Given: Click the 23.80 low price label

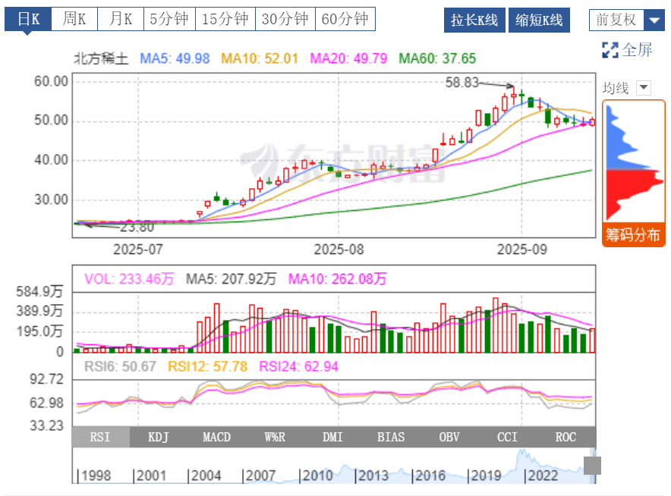Looking at the screenshot, I should coord(137,227).
